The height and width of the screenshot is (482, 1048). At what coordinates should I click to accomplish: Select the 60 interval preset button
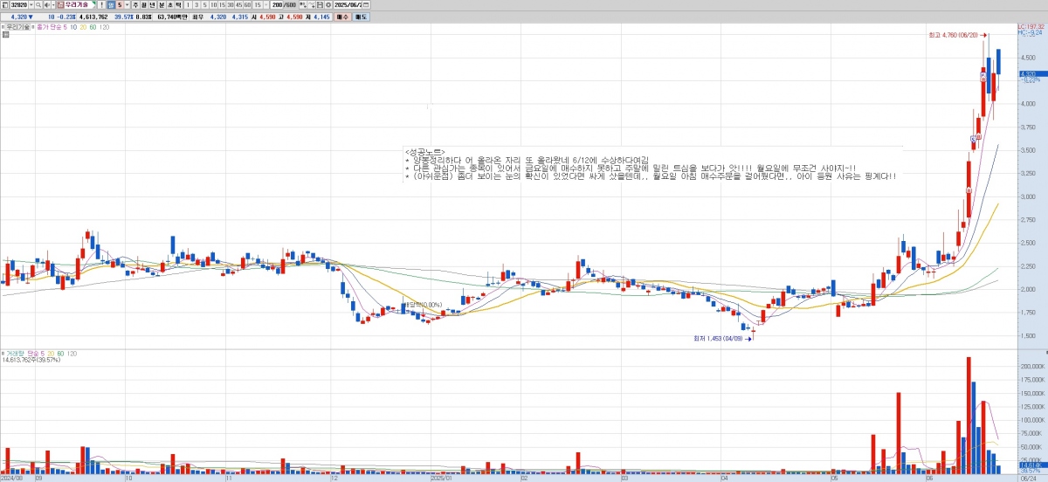click(x=247, y=4)
